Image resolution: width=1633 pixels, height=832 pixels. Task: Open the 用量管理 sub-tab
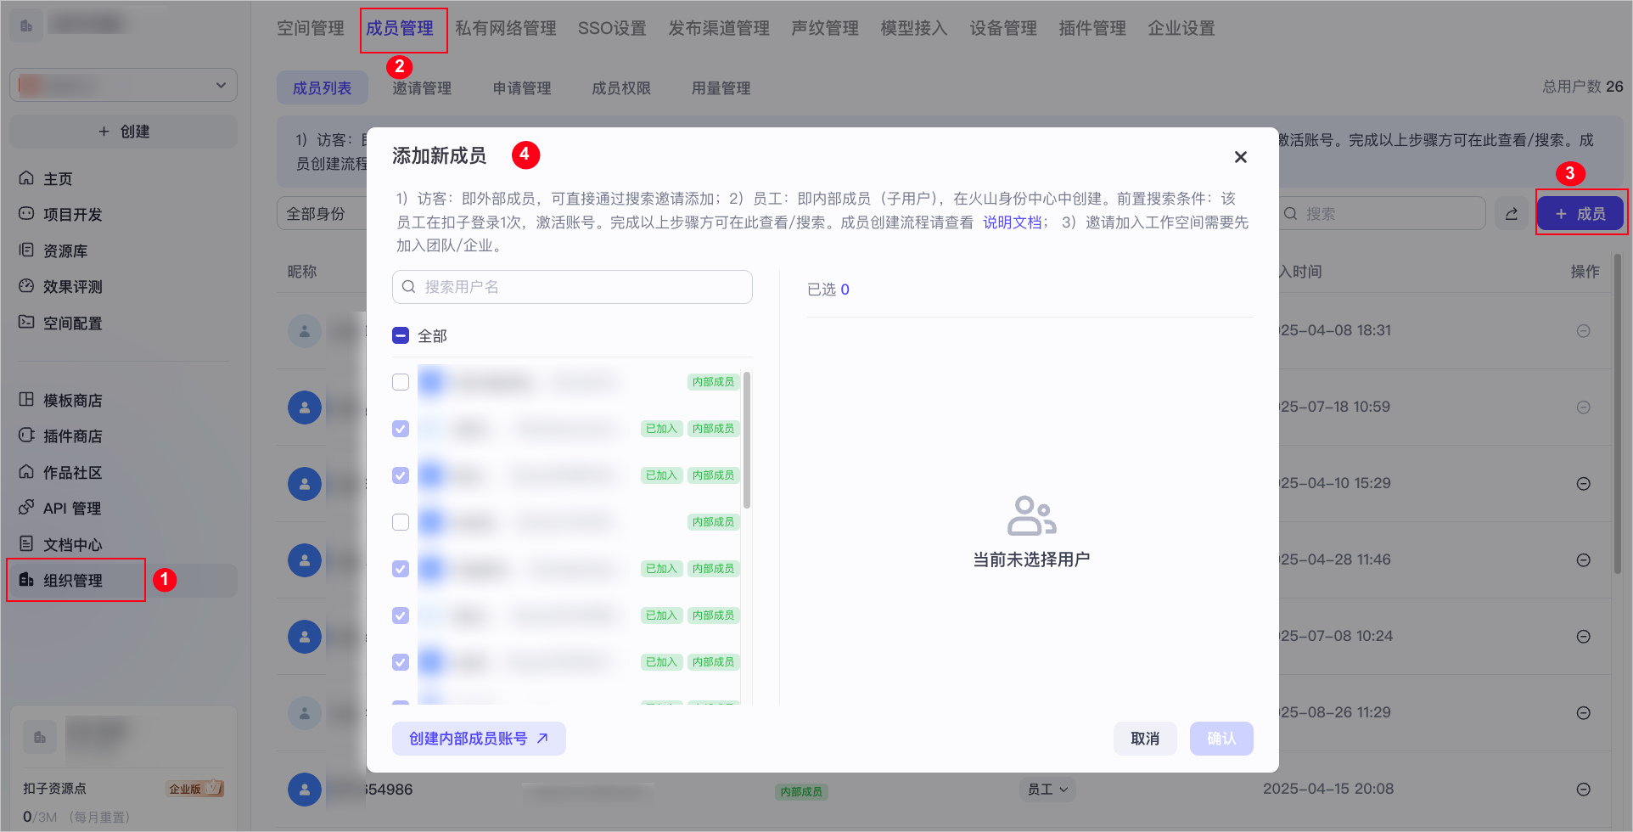point(721,88)
